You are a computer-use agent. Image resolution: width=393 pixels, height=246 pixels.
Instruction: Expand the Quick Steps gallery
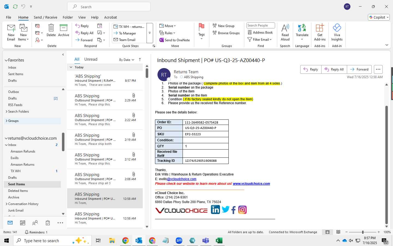click(x=150, y=33)
